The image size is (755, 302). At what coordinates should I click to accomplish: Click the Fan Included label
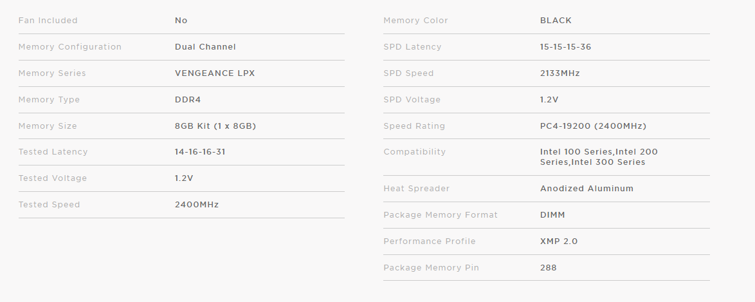(48, 21)
